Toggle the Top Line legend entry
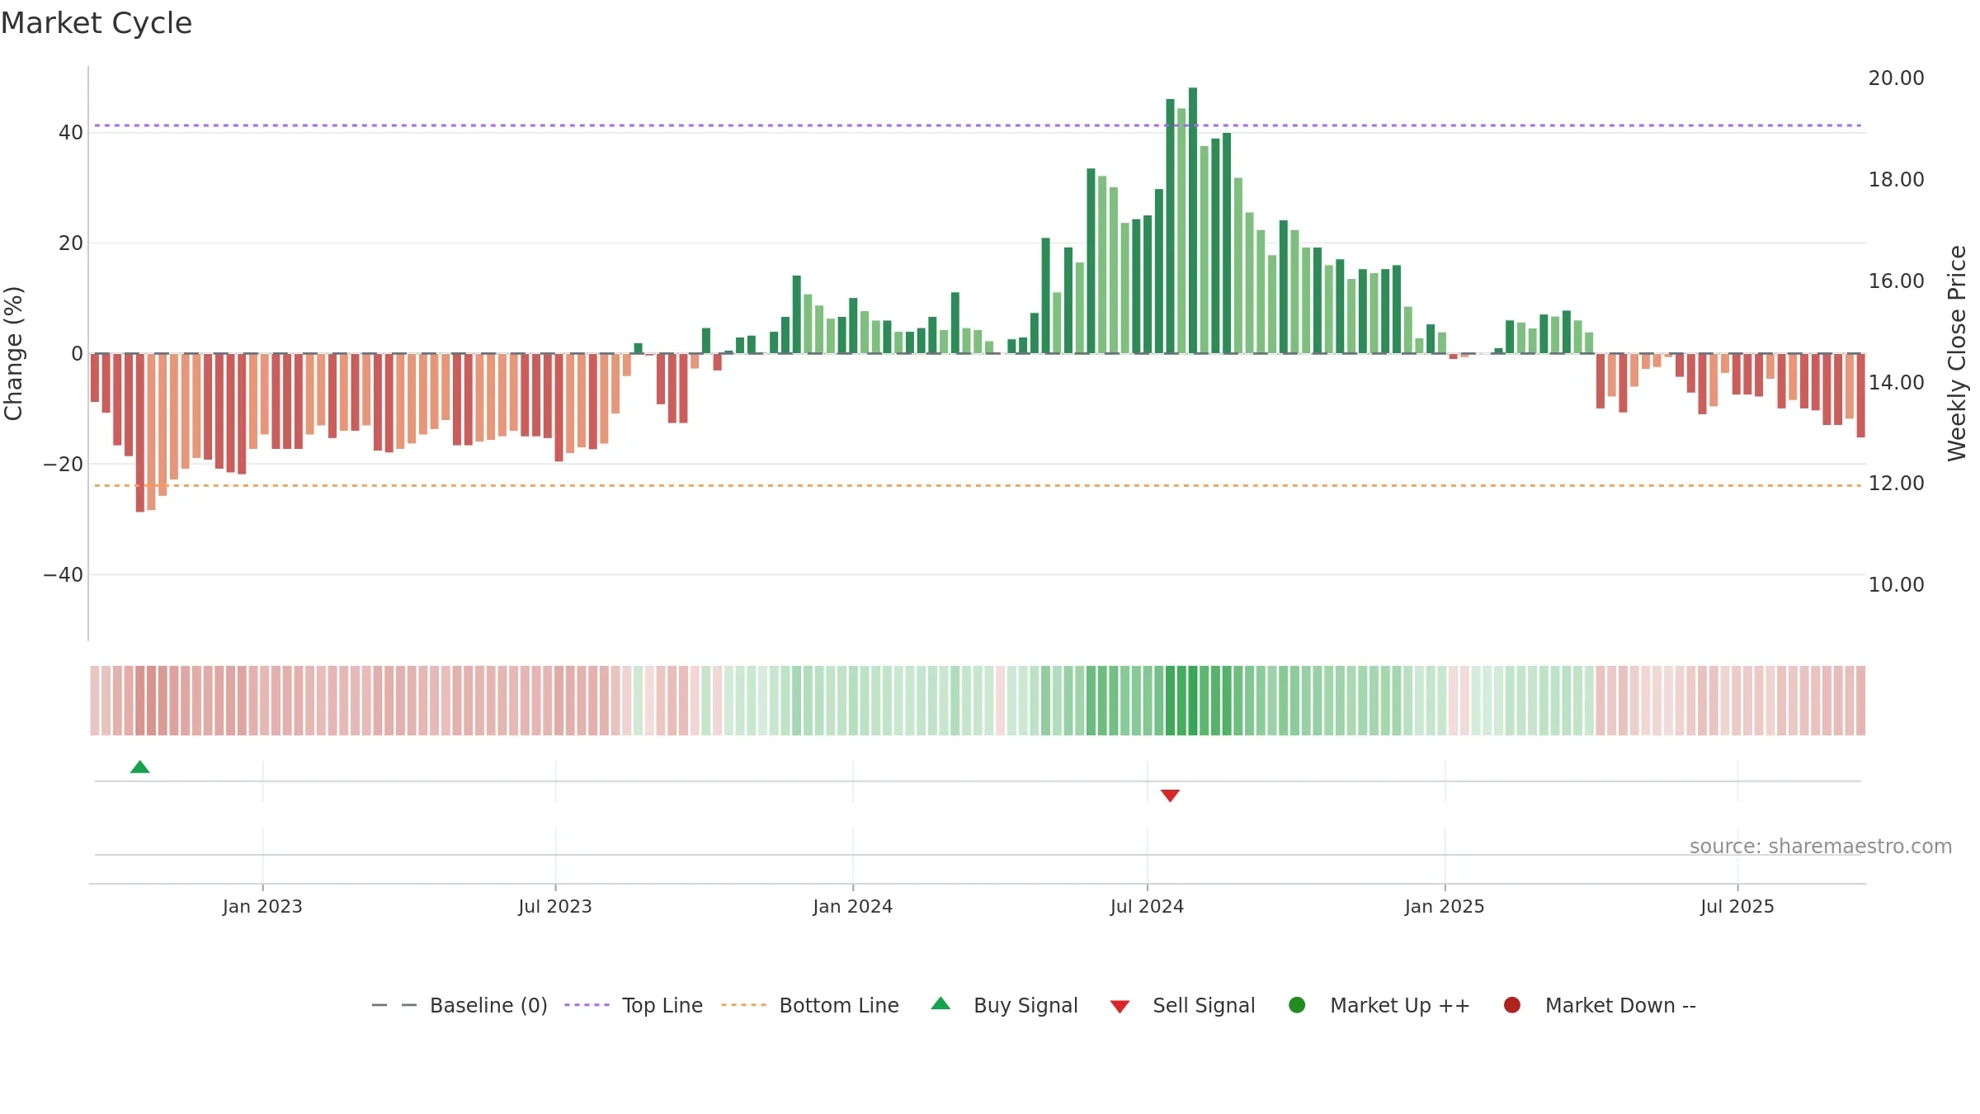This screenshot has width=1980, height=1114. 634,1005
